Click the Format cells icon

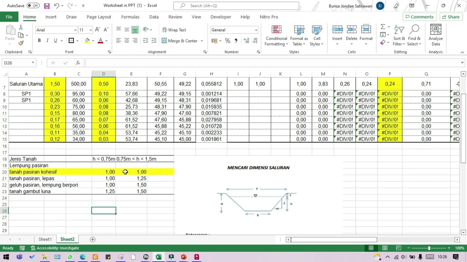point(366,30)
